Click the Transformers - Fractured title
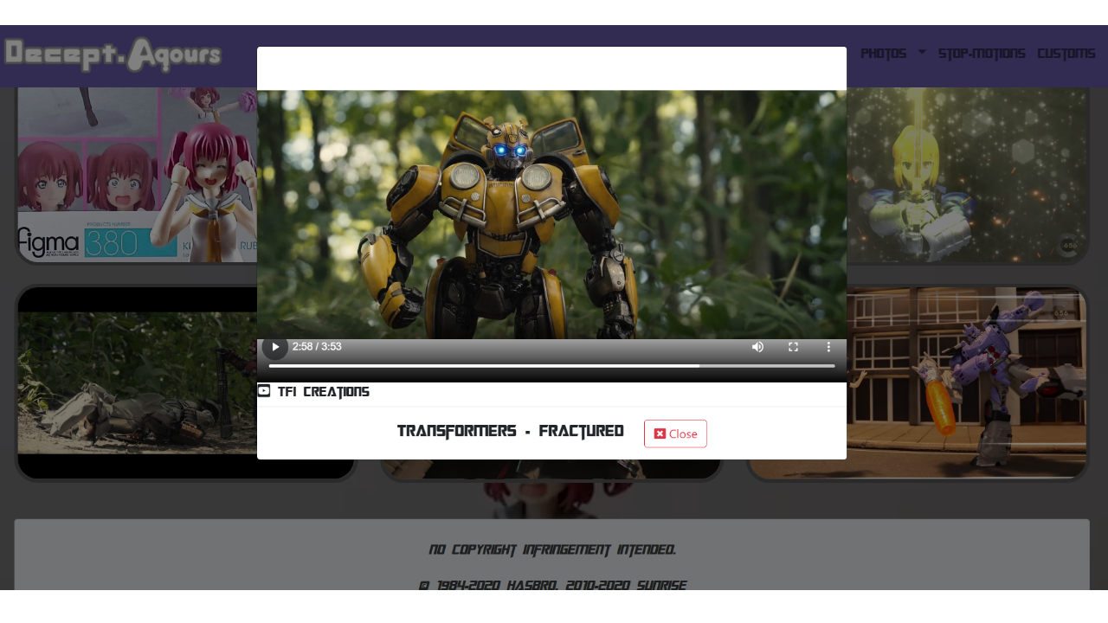1108x623 pixels. tap(510, 431)
